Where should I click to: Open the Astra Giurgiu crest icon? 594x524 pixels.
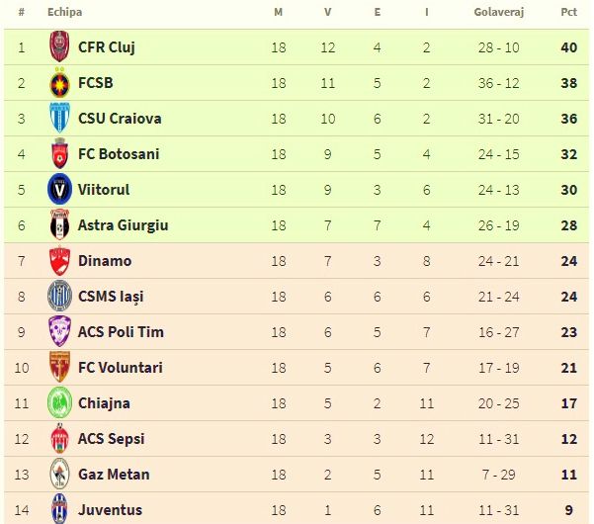coord(59,225)
